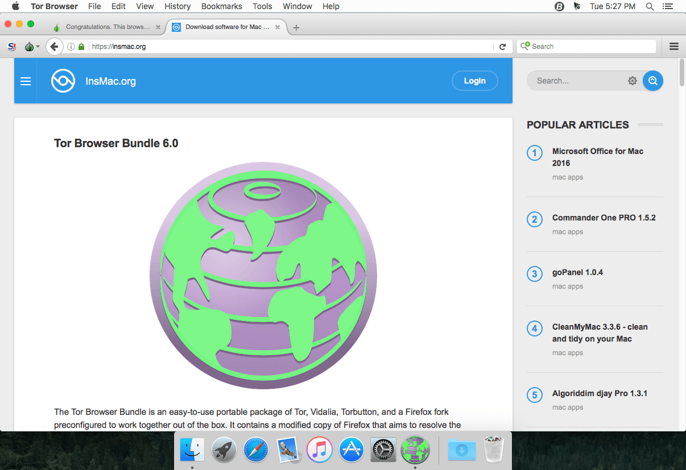Open the Bookmarks menu
Screen dimensions: 686x470
coord(222,6)
